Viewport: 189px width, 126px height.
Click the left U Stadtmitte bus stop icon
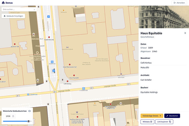28,94
